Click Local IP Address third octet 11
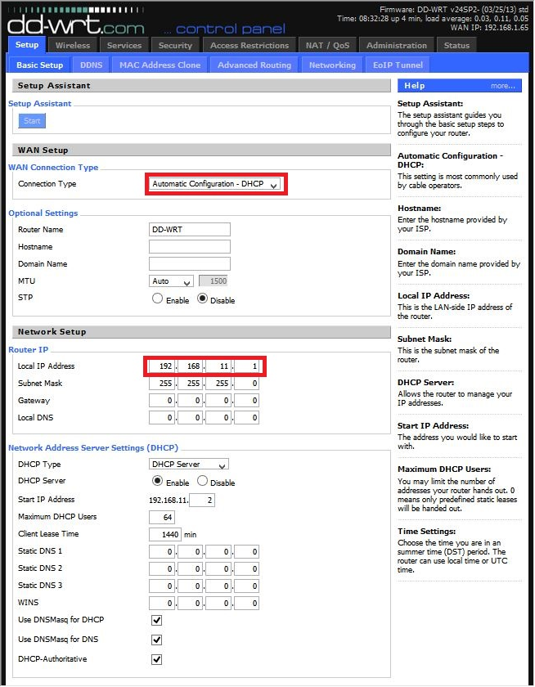This screenshot has height=687, width=535. [218, 366]
